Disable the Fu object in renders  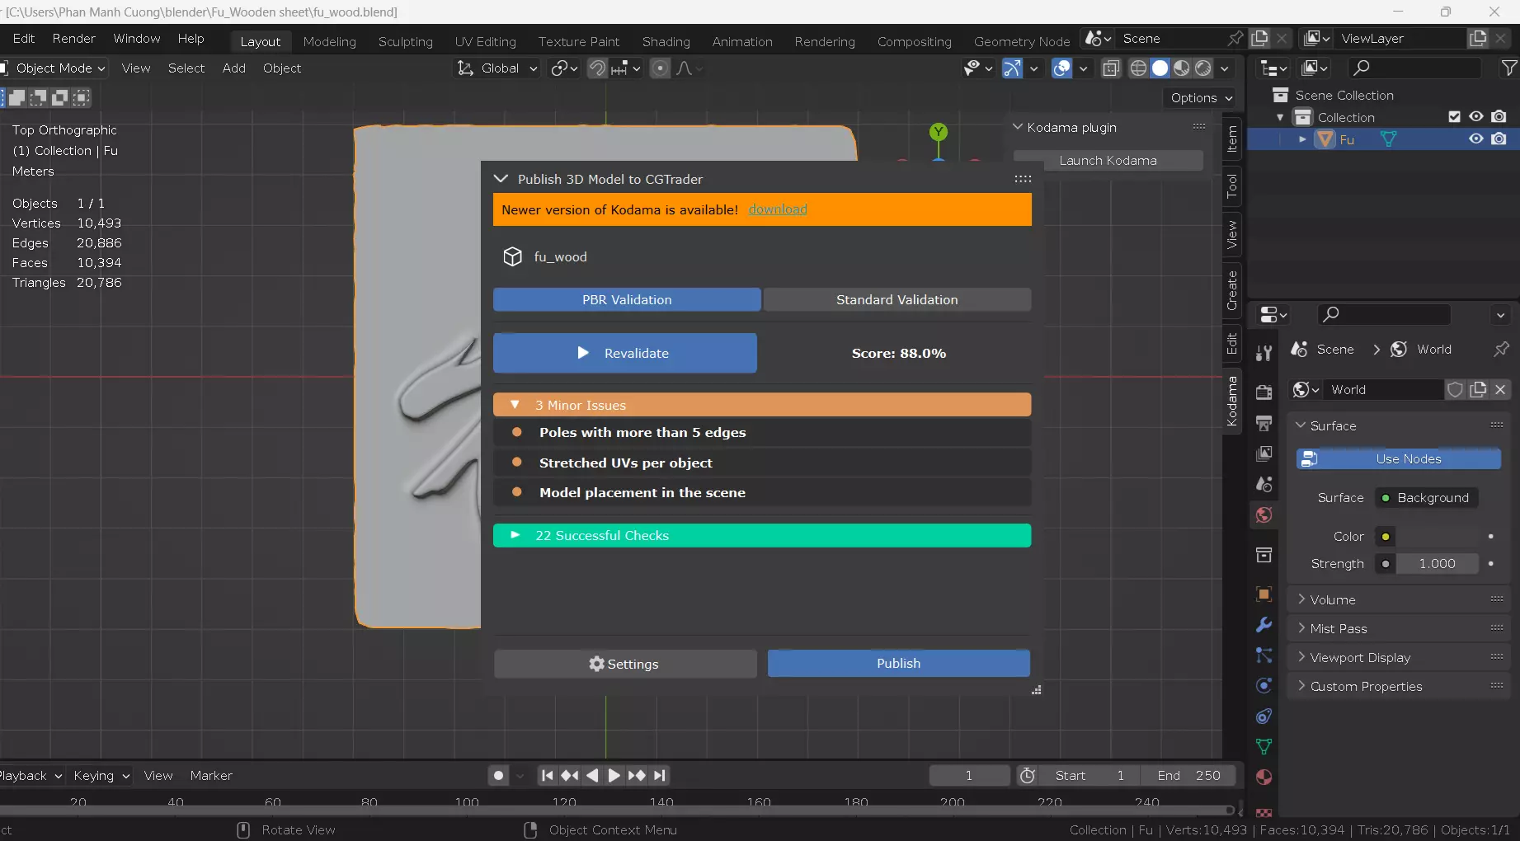coord(1499,139)
